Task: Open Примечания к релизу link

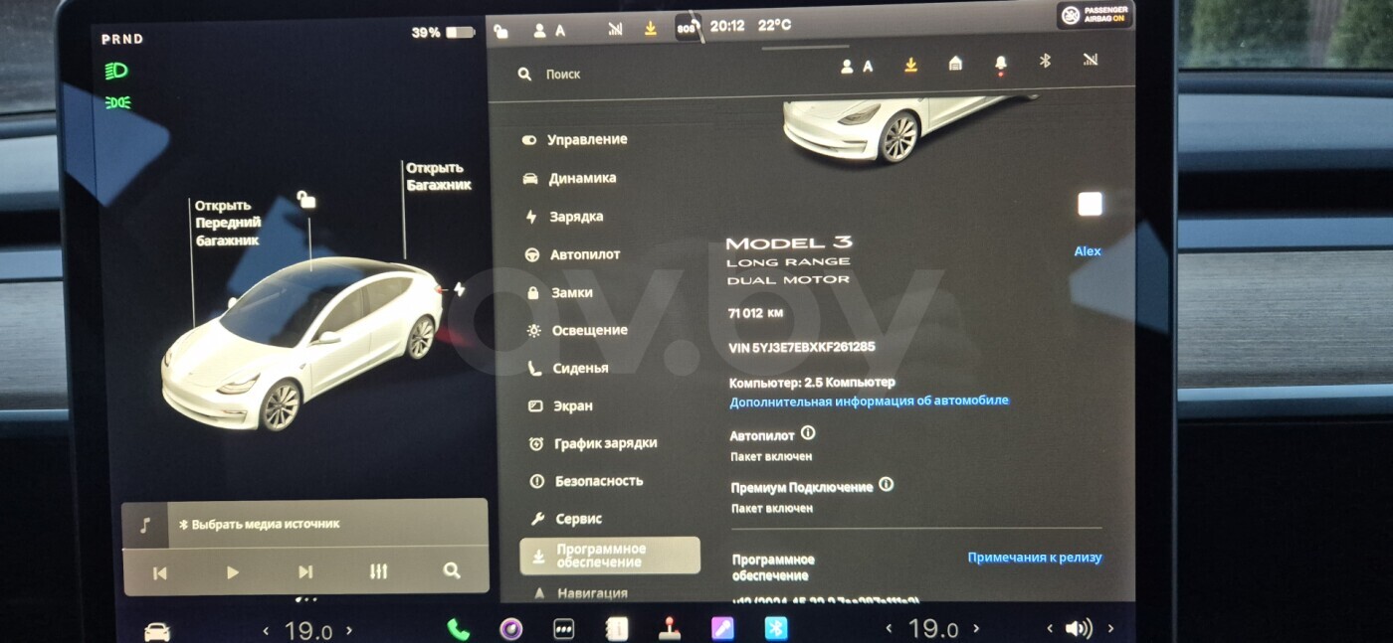Action: point(1035,558)
